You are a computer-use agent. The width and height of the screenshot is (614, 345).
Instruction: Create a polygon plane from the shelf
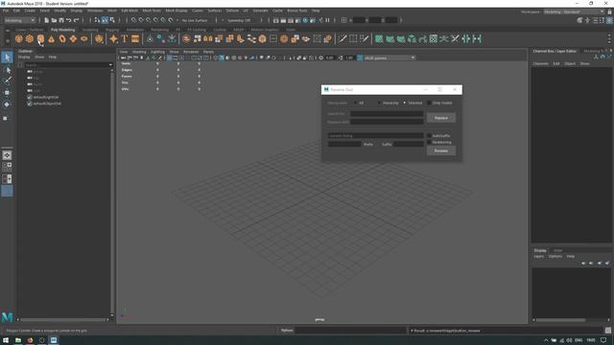point(73,38)
